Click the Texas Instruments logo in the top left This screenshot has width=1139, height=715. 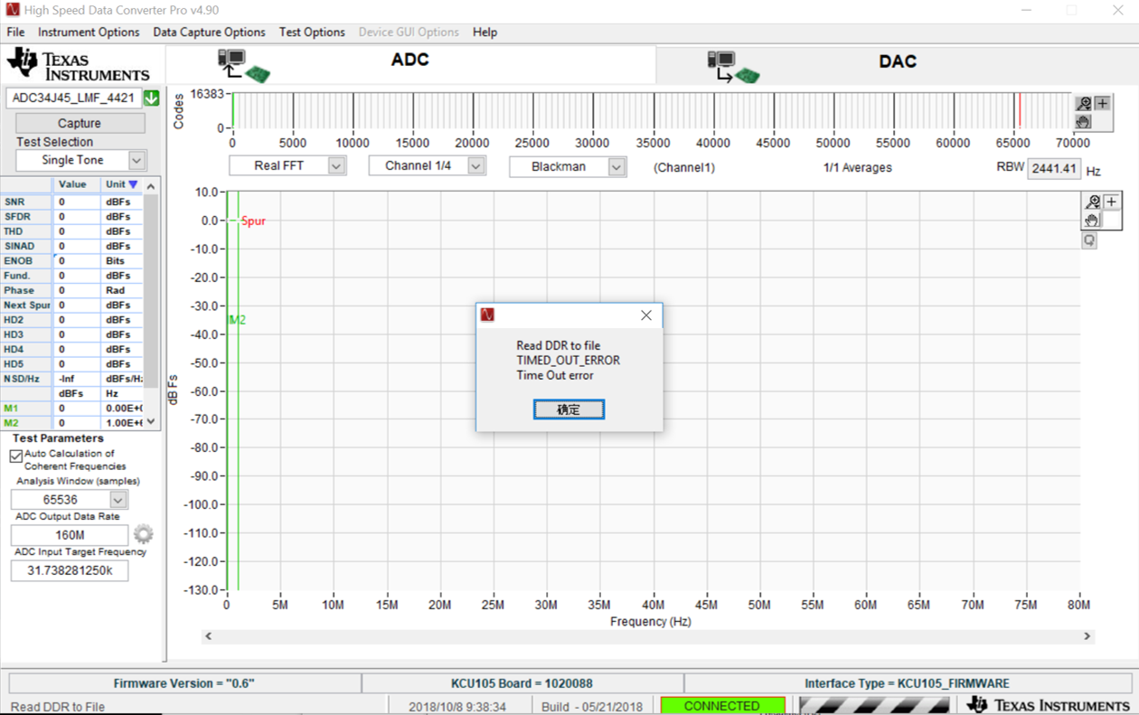(x=78, y=64)
